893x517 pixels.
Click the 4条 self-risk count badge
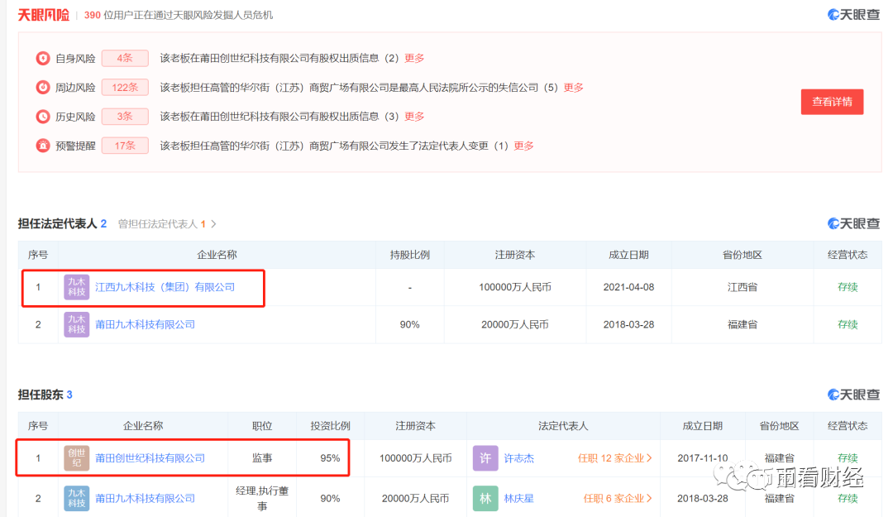tap(125, 58)
